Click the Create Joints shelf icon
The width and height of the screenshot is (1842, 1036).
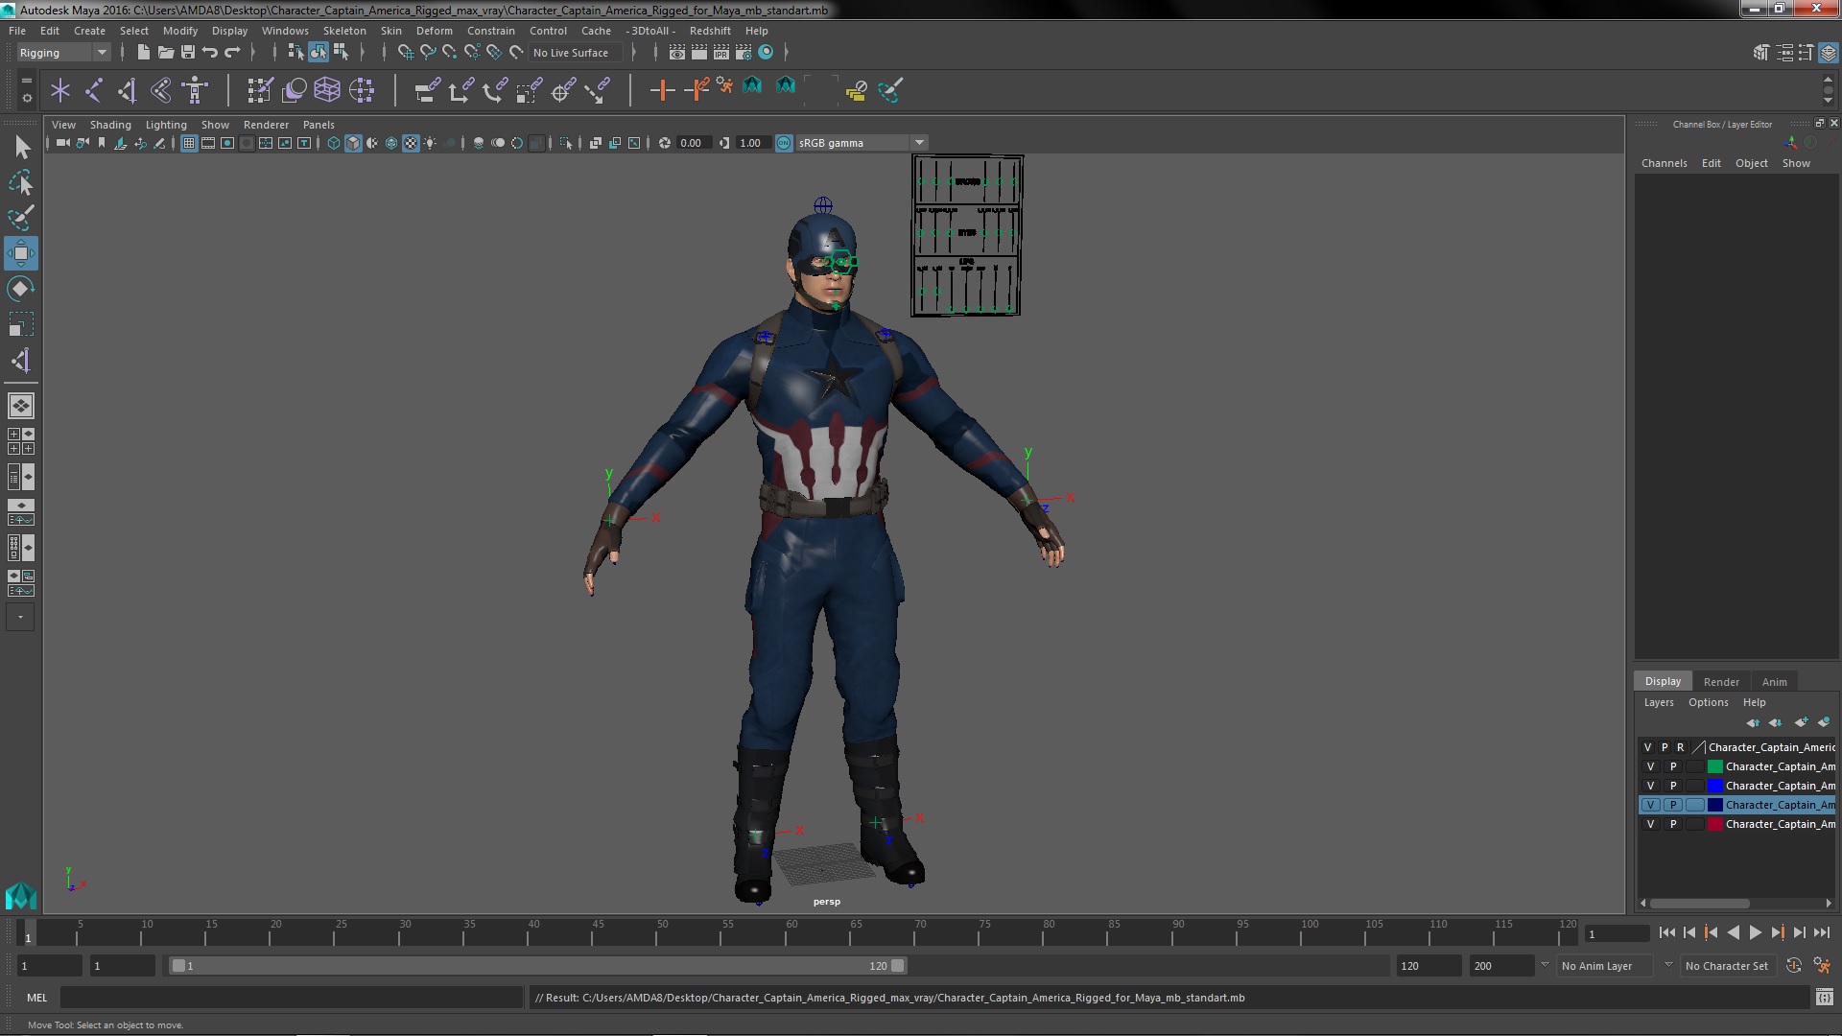point(94,90)
